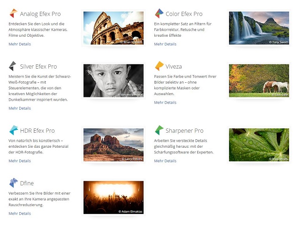This screenshot has height=231, width=305.
Task: Select the red rock desert thumbnail
Action: click(114, 145)
